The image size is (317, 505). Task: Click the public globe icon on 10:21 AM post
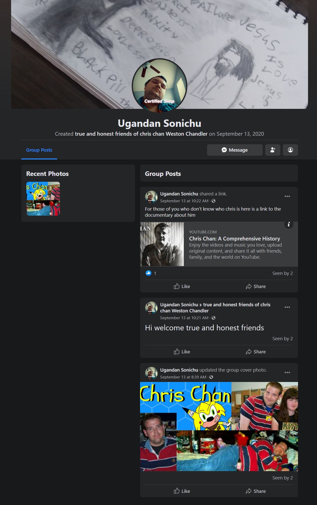[213, 318]
